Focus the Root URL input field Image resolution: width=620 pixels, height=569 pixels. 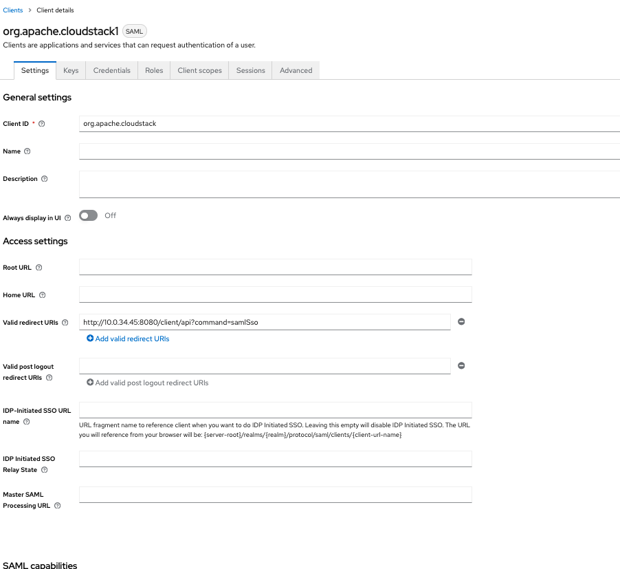pos(275,267)
